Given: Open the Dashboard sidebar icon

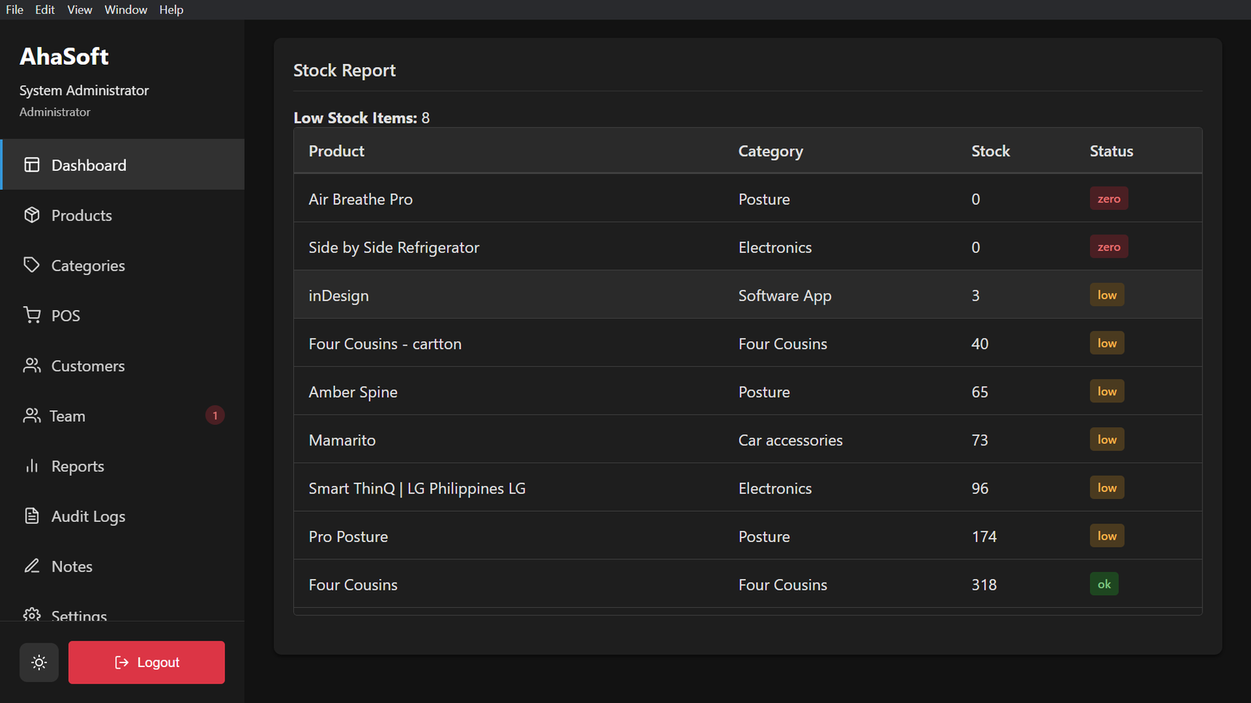Looking at the screenshot, I should point(31,165).
